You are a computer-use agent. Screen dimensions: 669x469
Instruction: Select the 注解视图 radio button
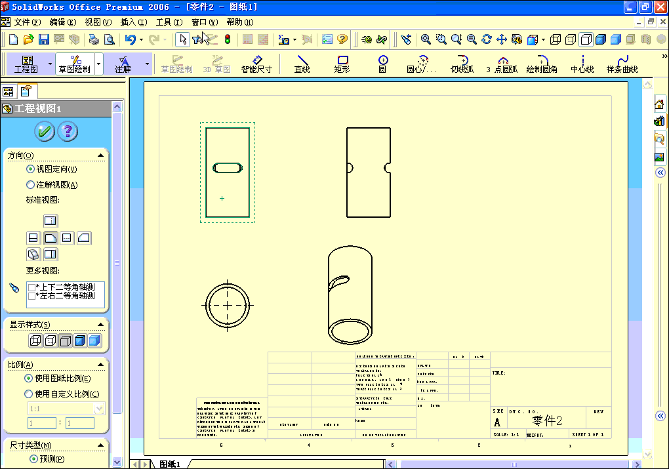(30, 185)
